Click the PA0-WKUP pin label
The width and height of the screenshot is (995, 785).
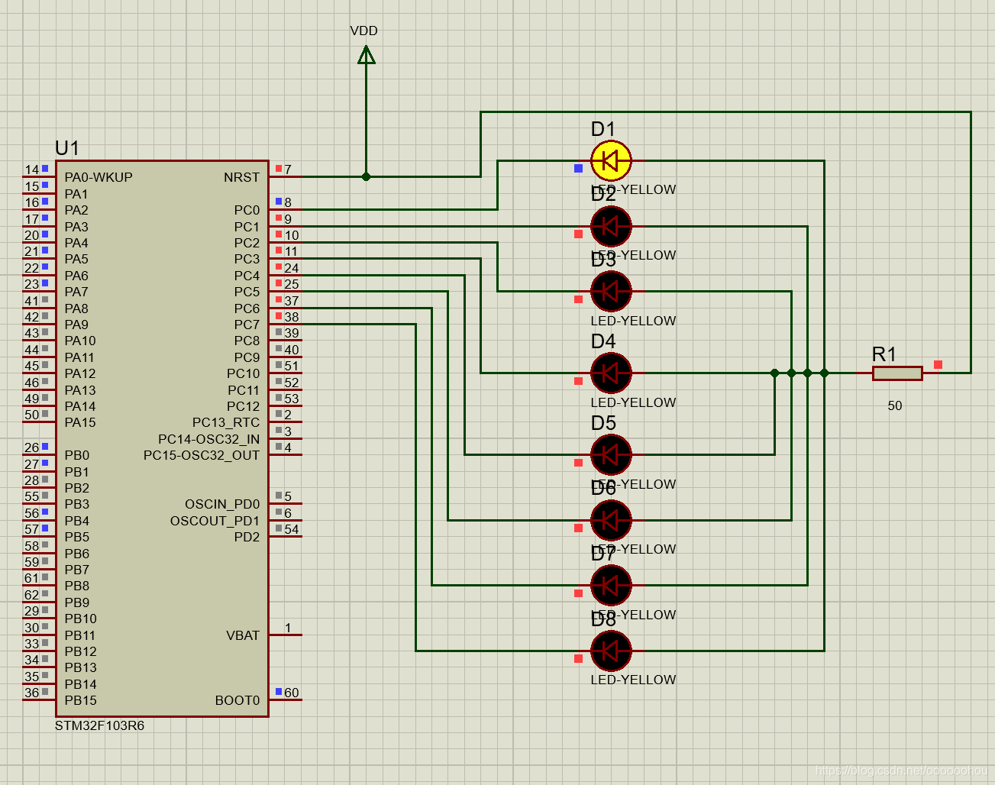[x=97, y=176]
